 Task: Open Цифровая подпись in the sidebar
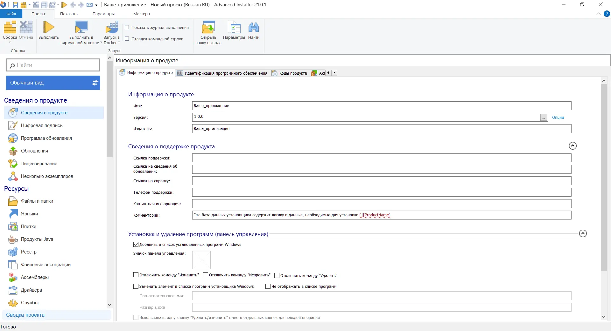tap(54, 125)
